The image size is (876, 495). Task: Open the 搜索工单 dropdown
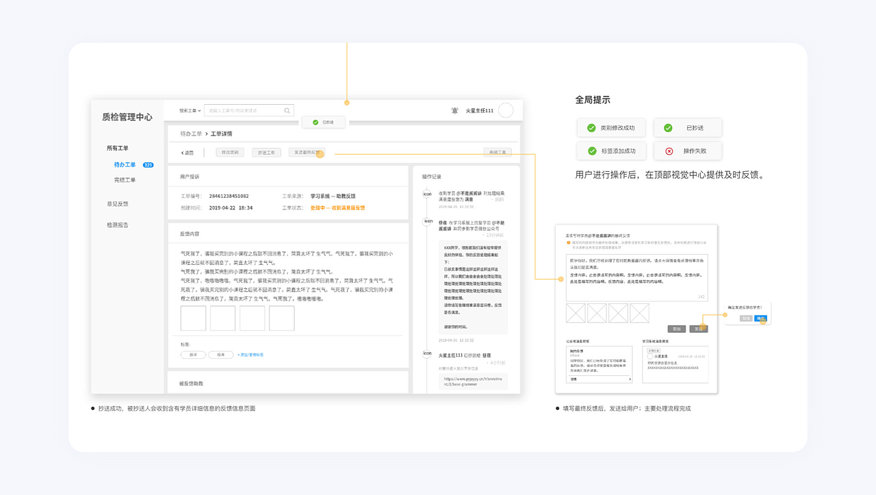[190, 110]
